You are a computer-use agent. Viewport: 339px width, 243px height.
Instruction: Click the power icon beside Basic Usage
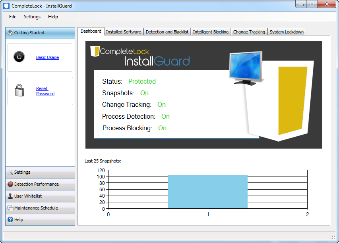click(x=19, y=57)
